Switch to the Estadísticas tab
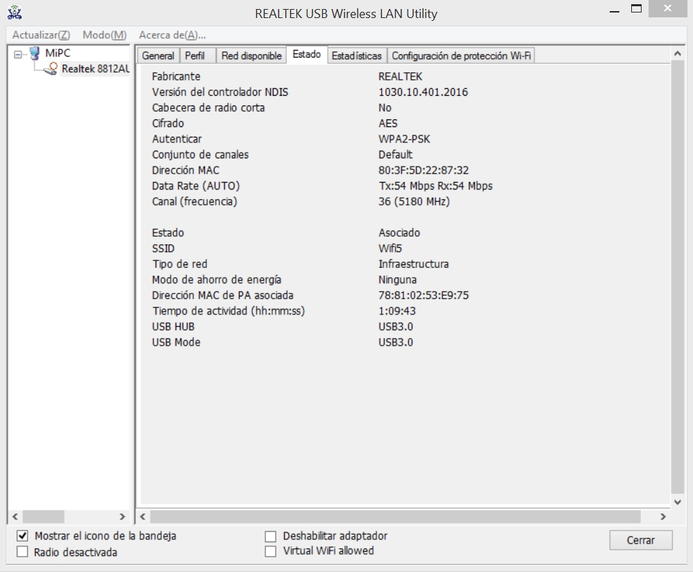 point(357,56)
